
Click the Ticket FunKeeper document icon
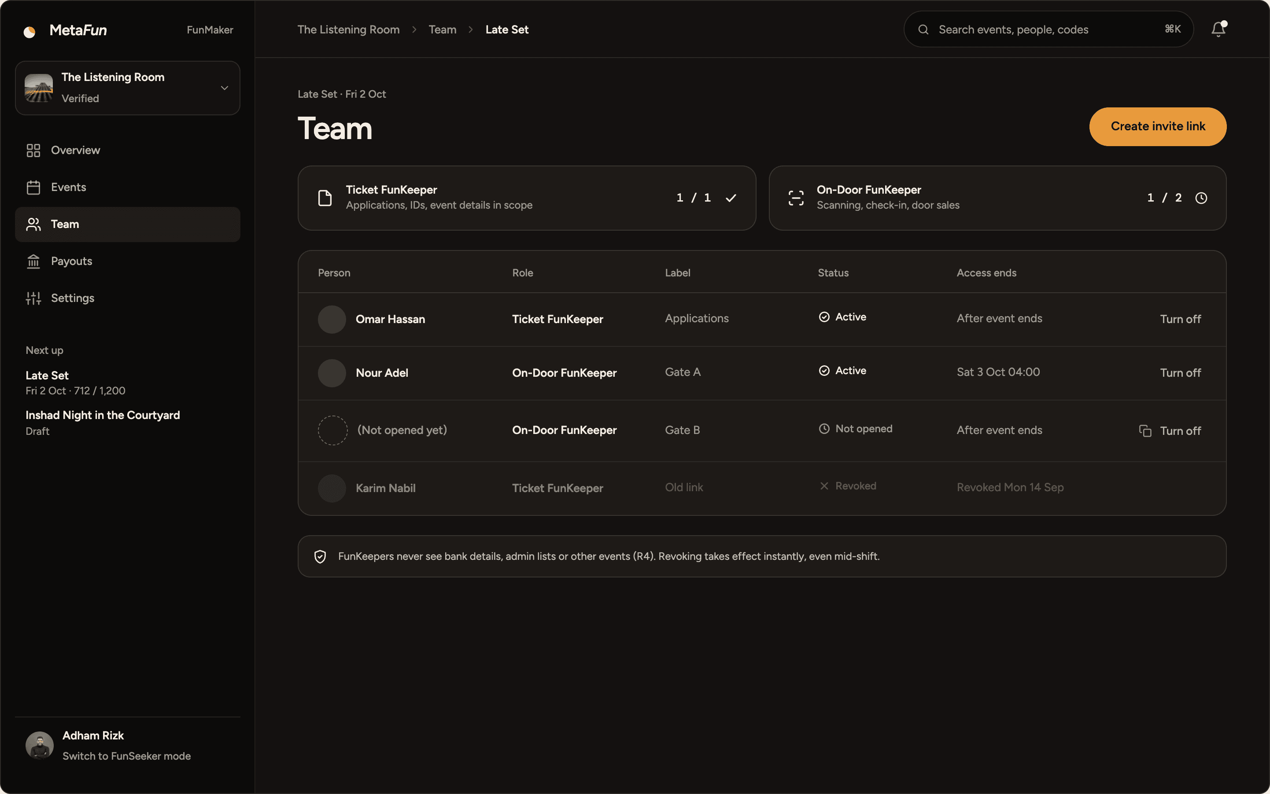click(325, 198)
